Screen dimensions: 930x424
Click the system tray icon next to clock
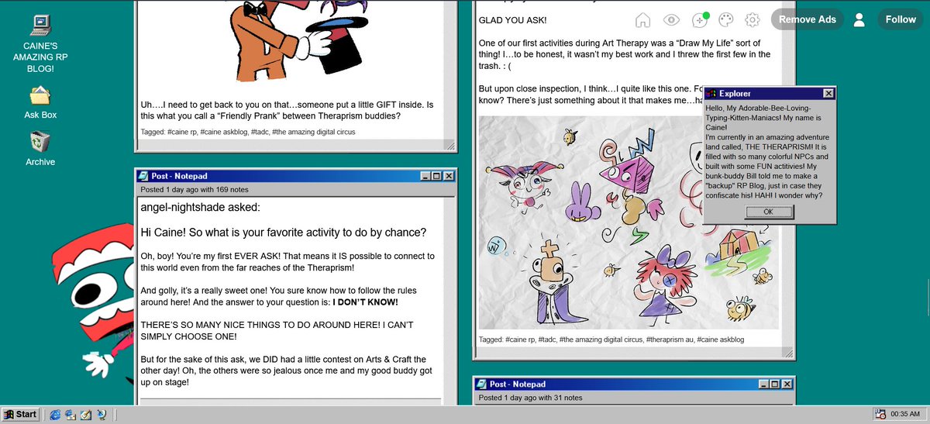pyautogui.click(x=880, y=415)
